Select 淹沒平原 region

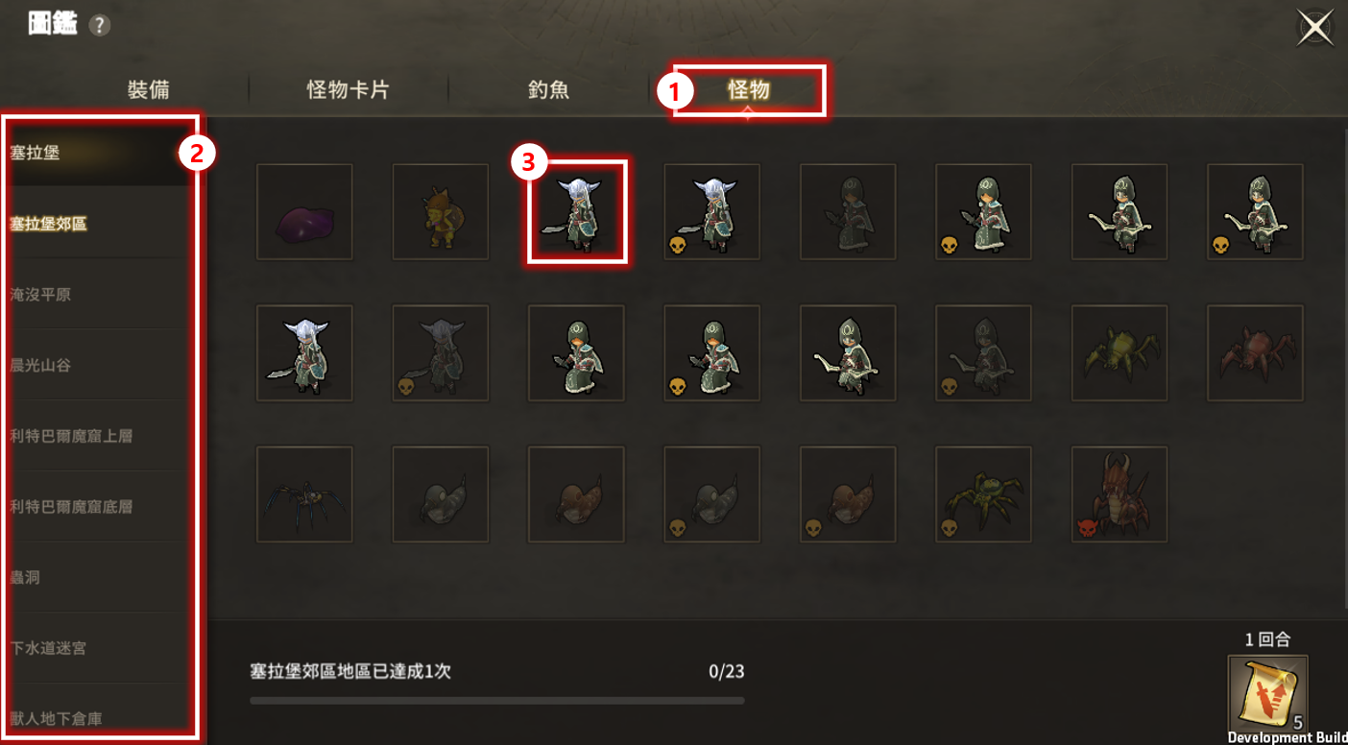pyautogui.click(x=40, y=295)
